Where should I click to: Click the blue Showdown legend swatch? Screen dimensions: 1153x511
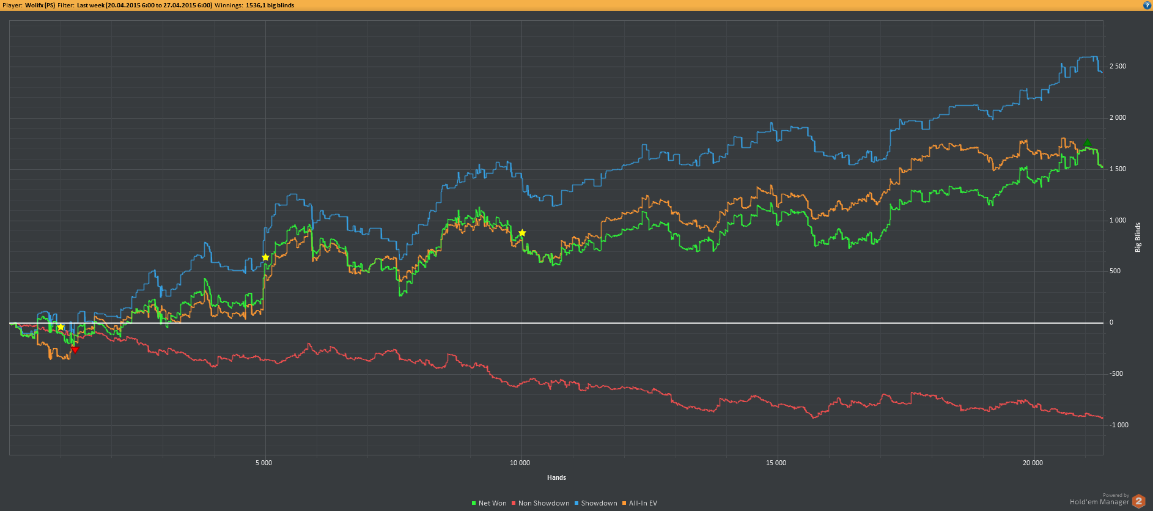(x=576, y=503)
